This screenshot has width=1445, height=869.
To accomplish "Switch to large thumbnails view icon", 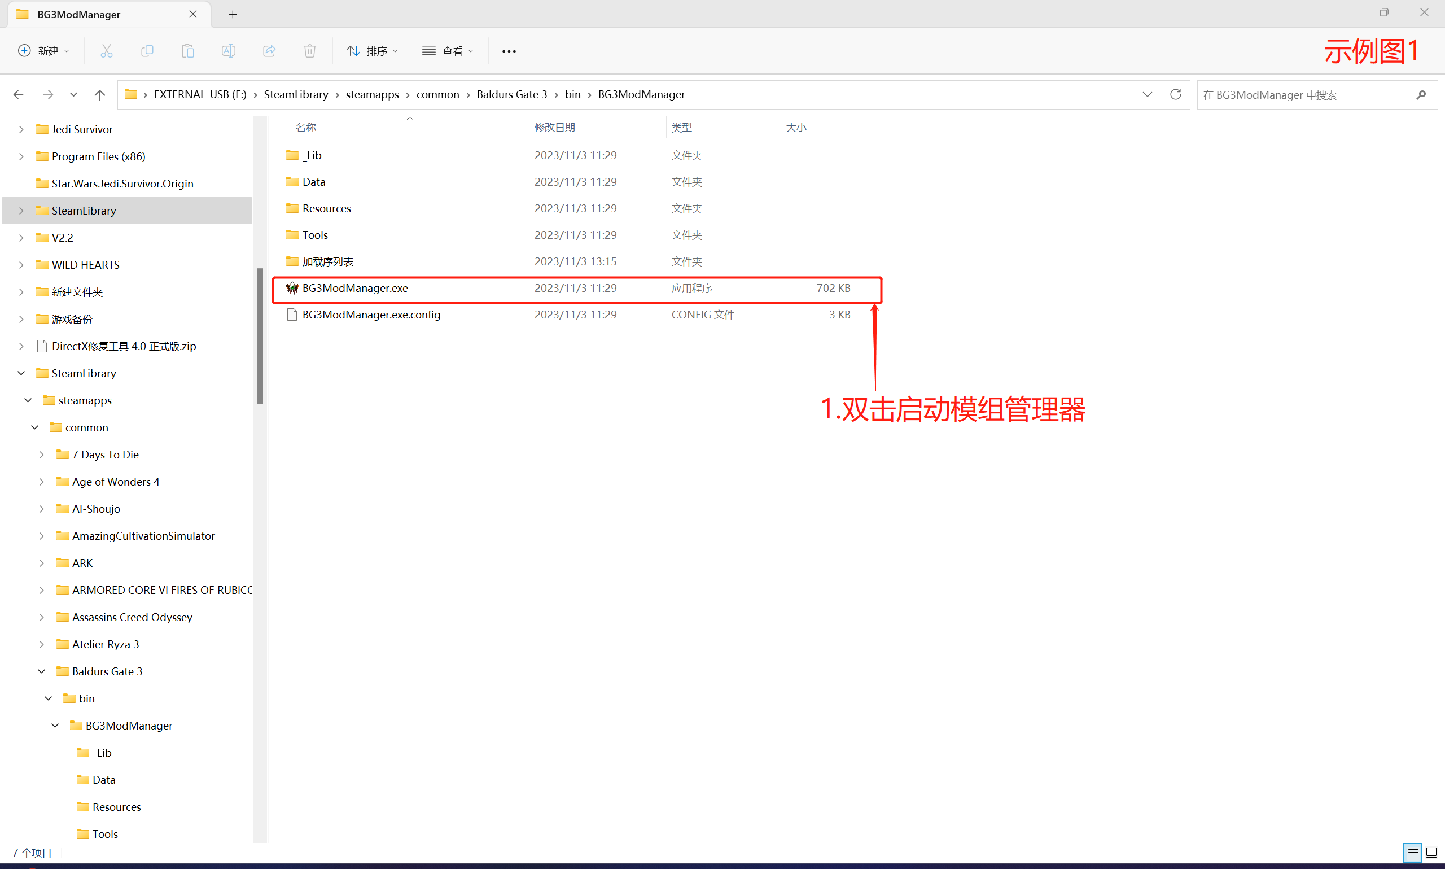I will pyautogui.click(x=1431, y=853).
